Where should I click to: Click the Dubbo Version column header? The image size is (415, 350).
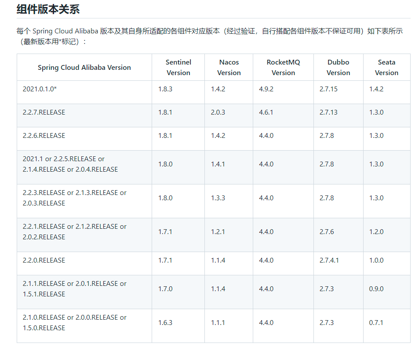(338, 68)
